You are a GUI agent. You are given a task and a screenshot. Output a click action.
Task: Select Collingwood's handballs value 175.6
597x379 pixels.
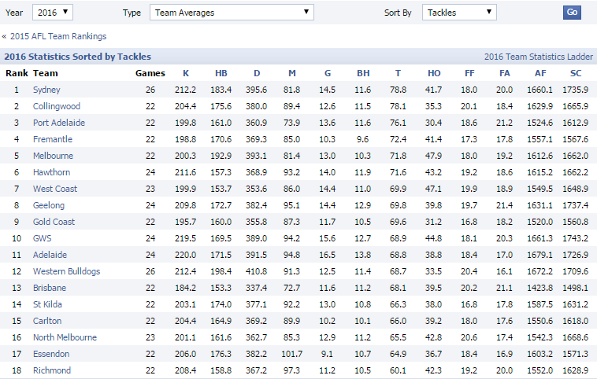click(x=221, y=106)
